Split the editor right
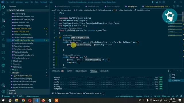 pyautogui.click(x=177, y=6)
